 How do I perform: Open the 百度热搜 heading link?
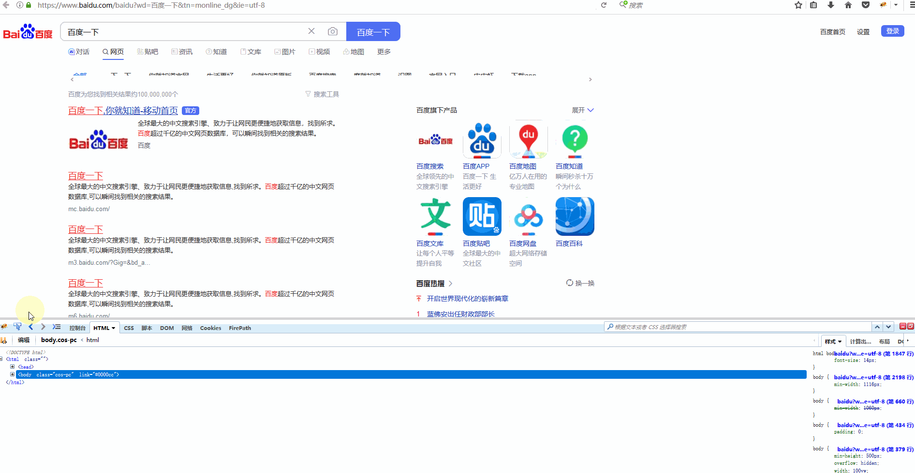tap(434, 284)
